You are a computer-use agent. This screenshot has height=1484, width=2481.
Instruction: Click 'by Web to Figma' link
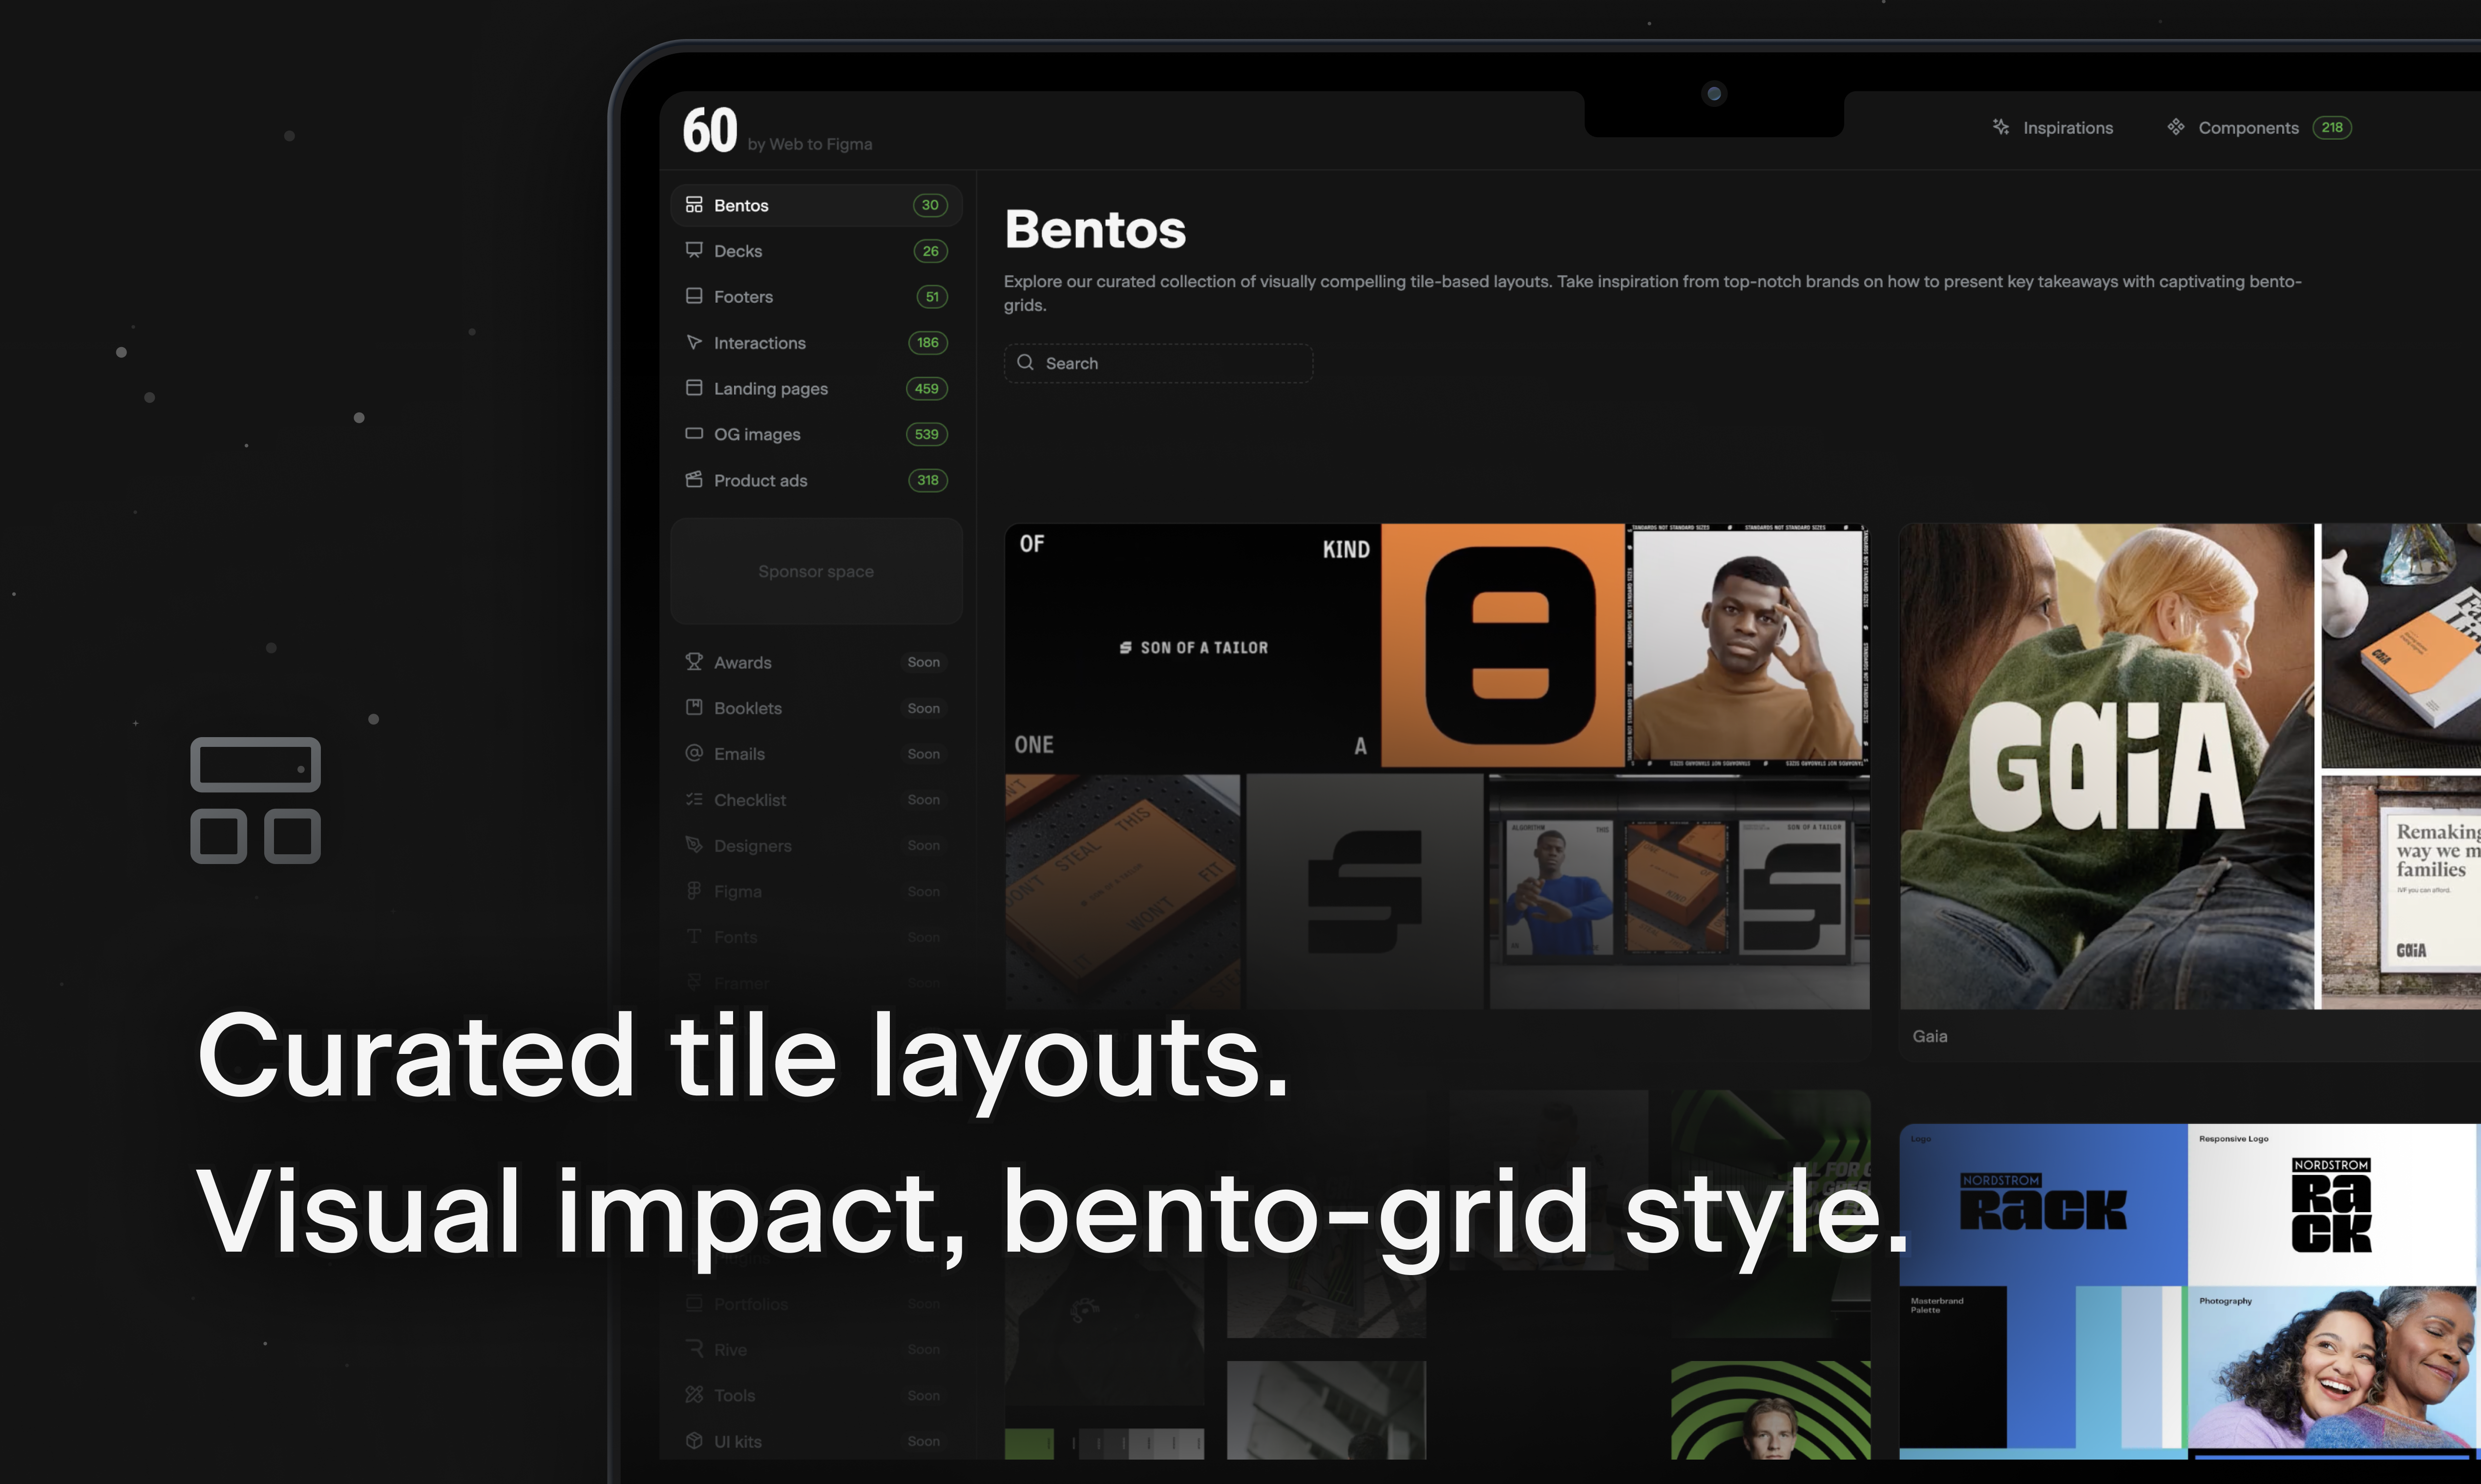pyautogui.click(x=810, y=144)
